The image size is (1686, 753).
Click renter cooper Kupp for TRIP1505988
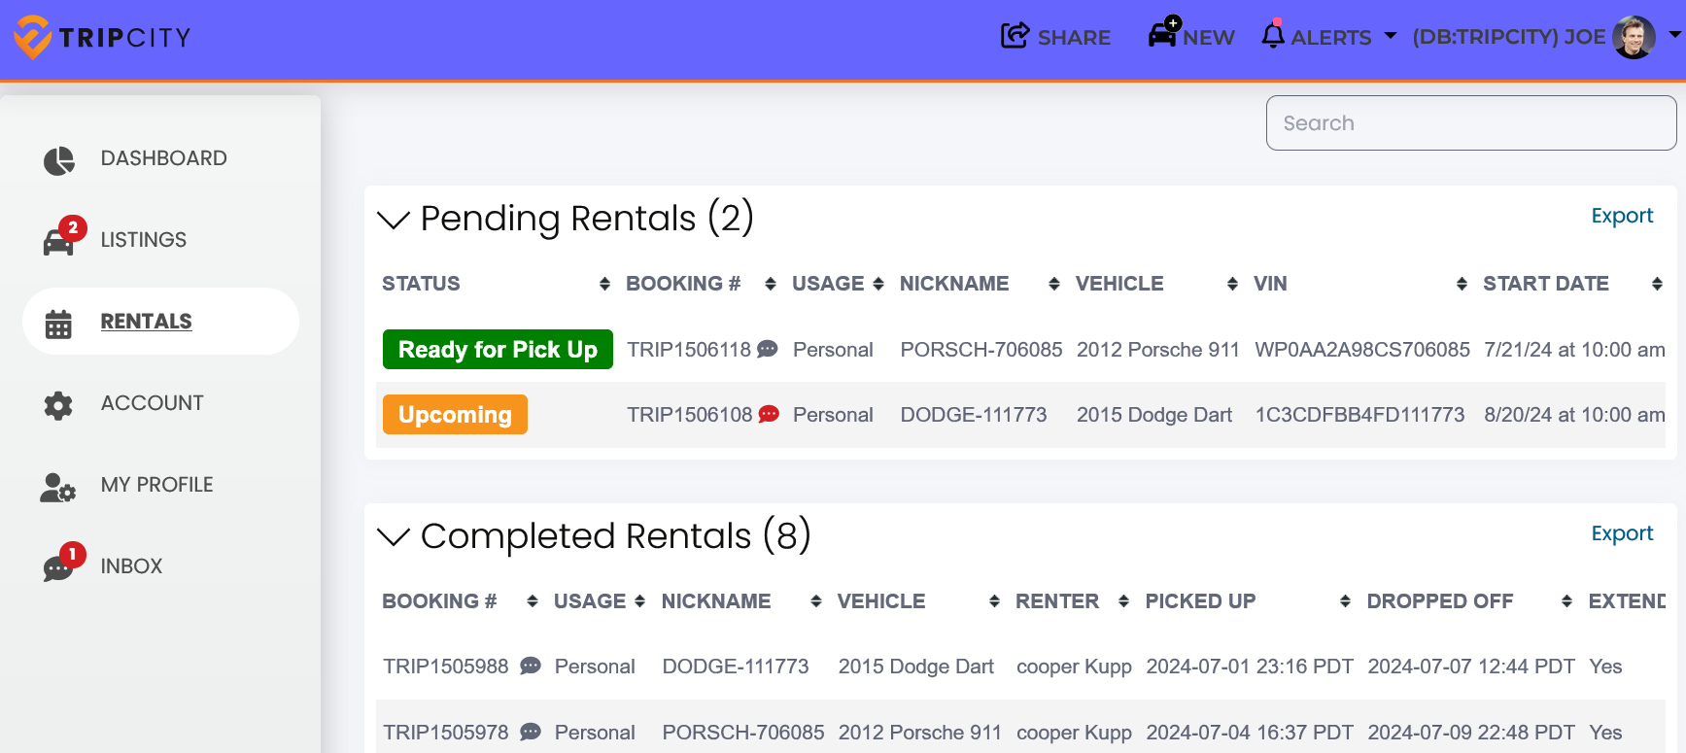click(x=1074, y=667)
